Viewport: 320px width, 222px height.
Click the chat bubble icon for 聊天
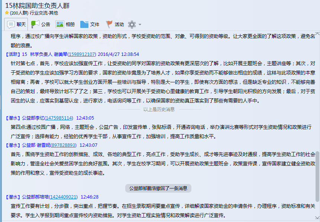pos(11,25)
